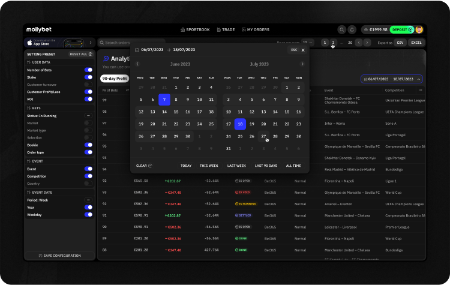Open the notifications bell icon
450x285 pixels.
(352, 29)
